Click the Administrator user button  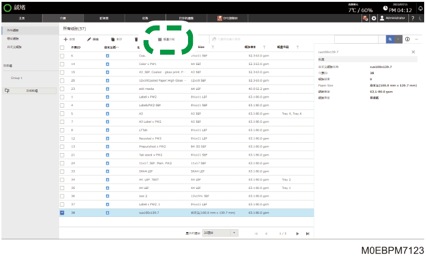click(393, 18)
